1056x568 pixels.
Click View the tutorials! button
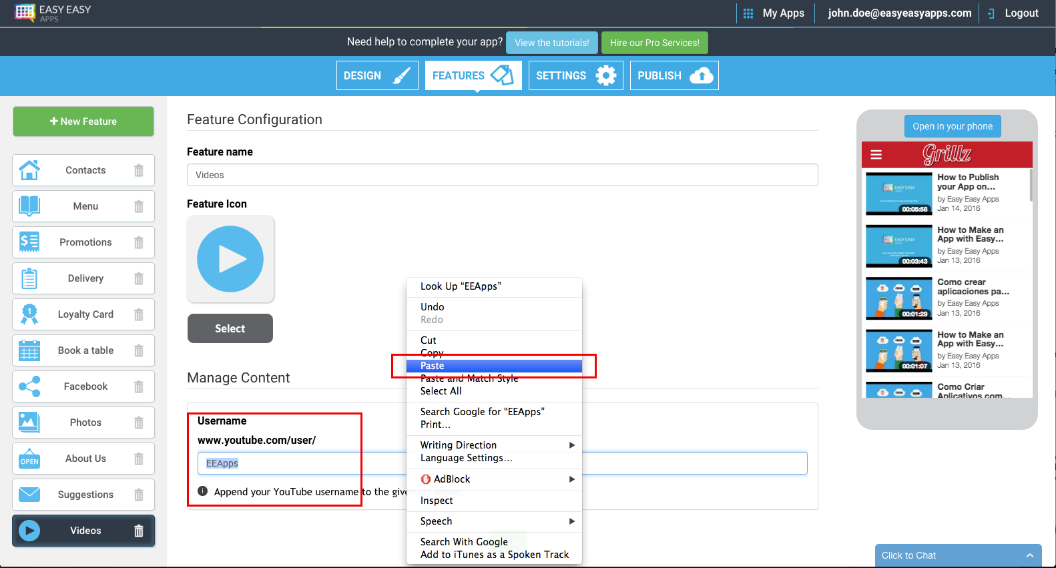[x=552, y=43]
